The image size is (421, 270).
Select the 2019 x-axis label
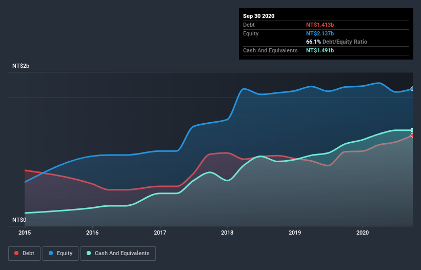[295, 233]
